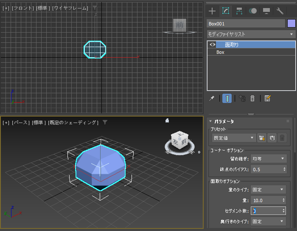Open the Motion panel tab
Screen dimensions: 297x231
coord(253,11)
